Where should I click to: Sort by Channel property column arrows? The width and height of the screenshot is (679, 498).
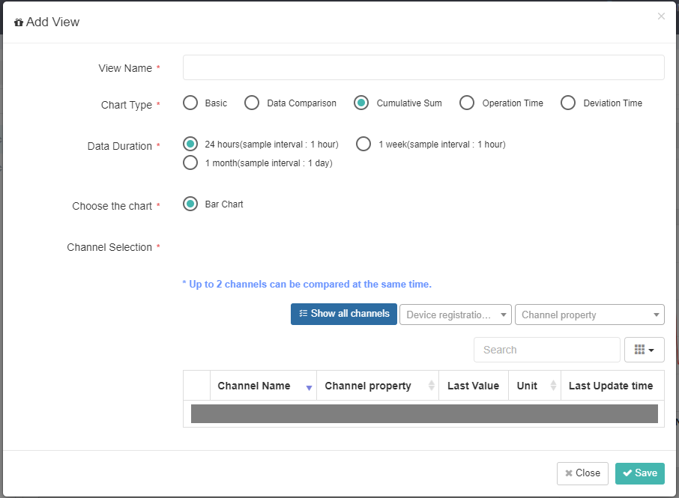coord(431,385)
